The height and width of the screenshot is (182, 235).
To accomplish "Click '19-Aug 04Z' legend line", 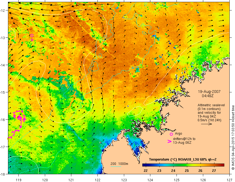I will click(207, 116).
